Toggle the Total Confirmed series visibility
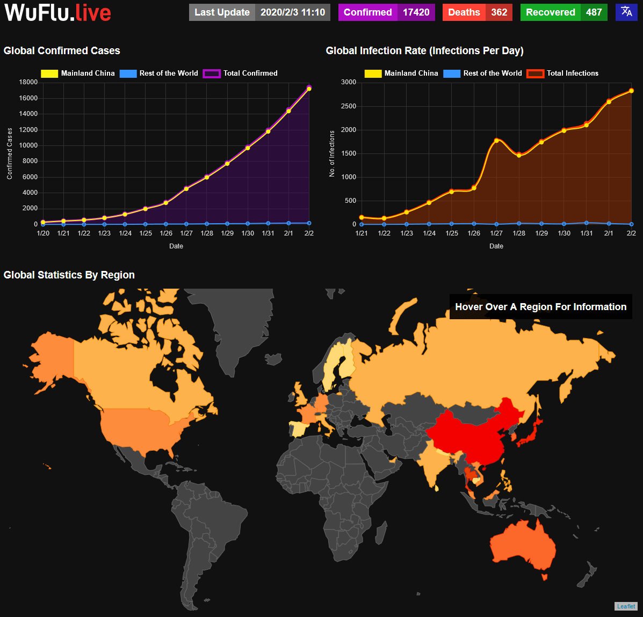Image resolution: width=643 pixels, height=617 pixels. coord(212,74)
